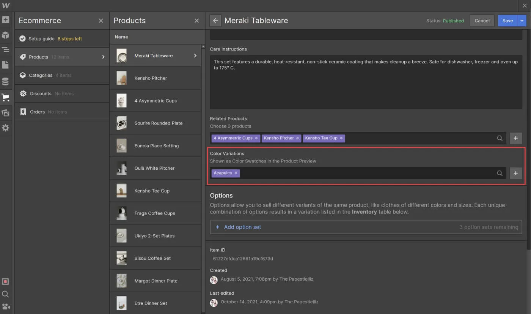This screenshot has width=531, height=314.
Task: Click into Care Instructions text area
Action: 366,82
